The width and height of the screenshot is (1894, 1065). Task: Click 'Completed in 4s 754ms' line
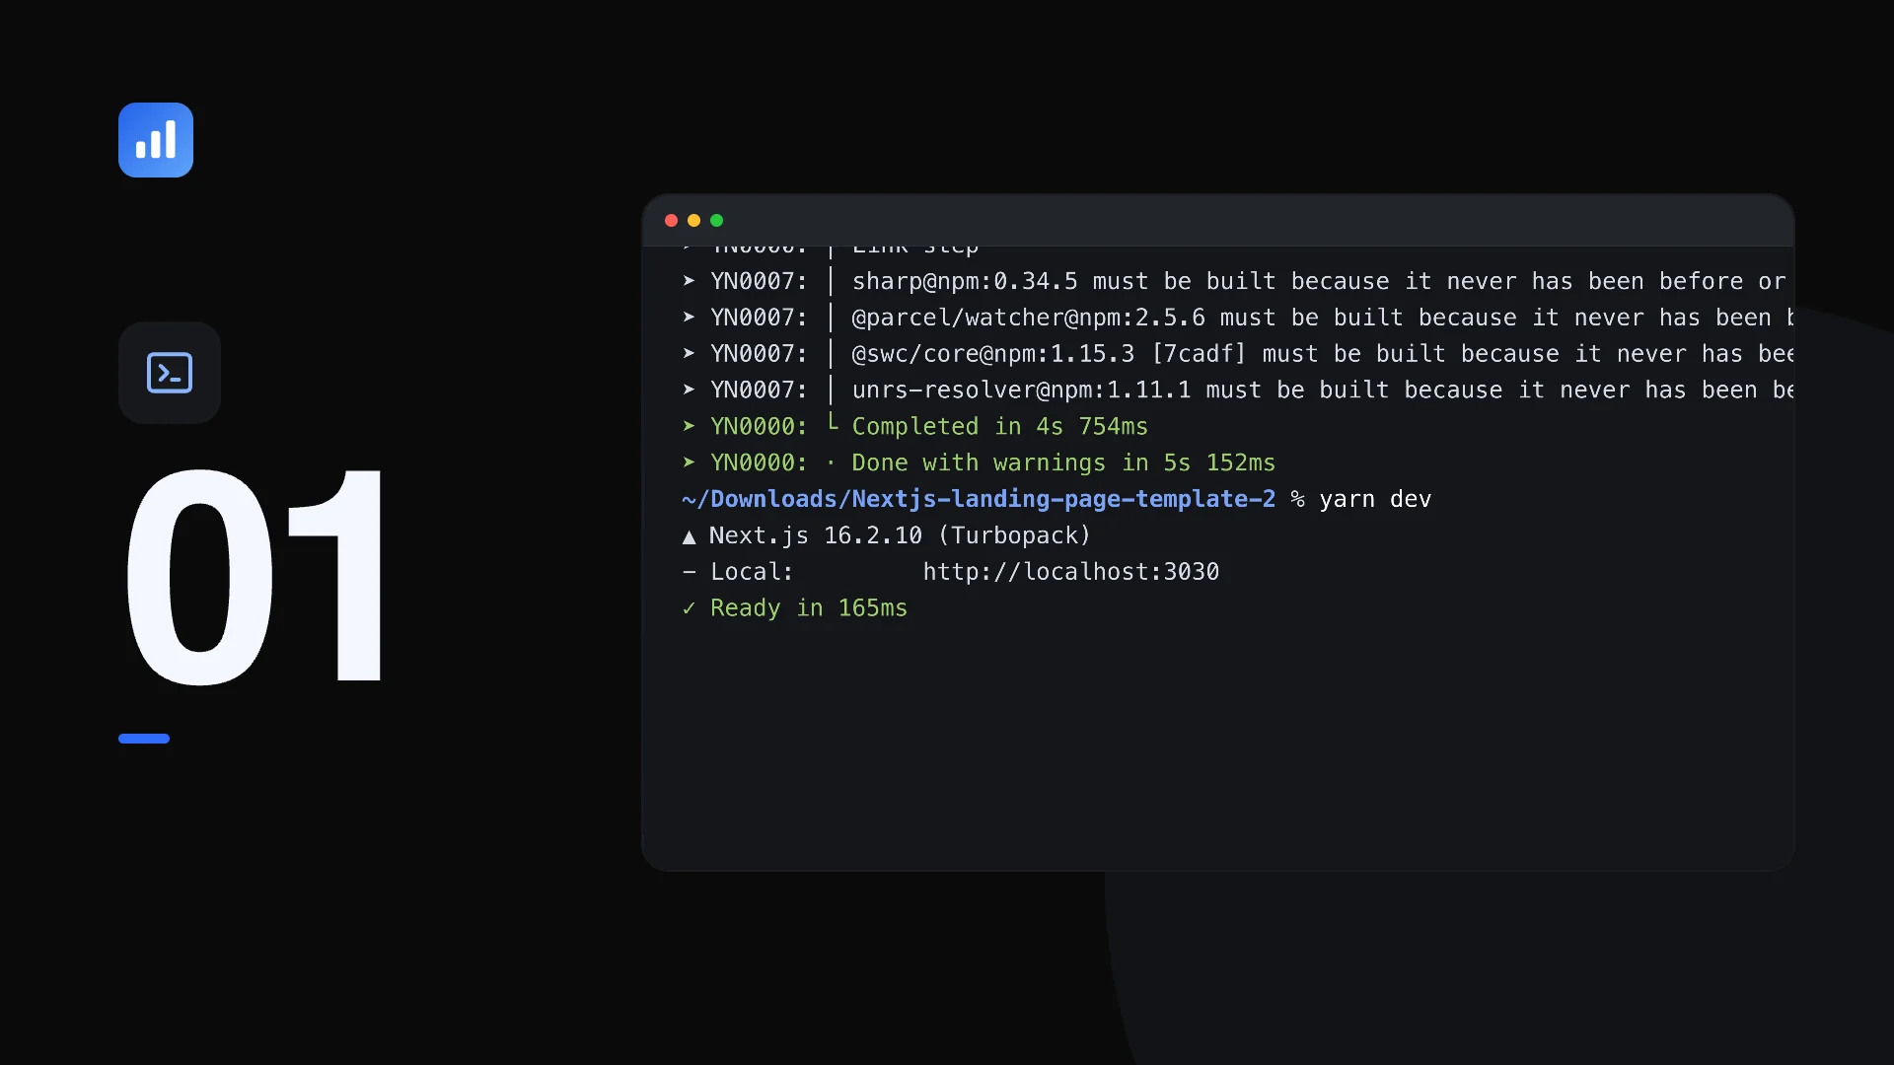click(x=914, y=427)
